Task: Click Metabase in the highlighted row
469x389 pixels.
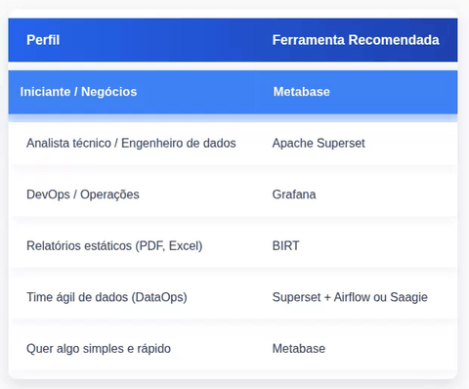Action: 301,92
